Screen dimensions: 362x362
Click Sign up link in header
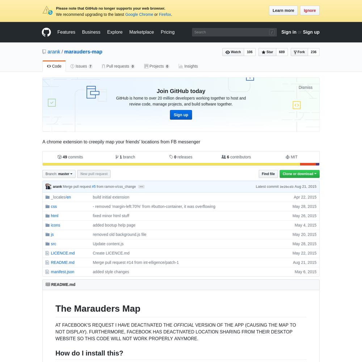[311, 32]
